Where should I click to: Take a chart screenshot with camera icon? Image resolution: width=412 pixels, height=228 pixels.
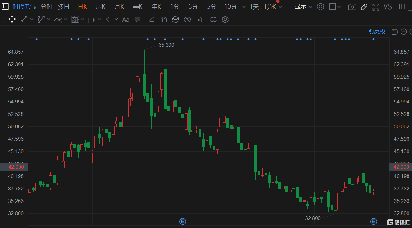tap(352, 7)
